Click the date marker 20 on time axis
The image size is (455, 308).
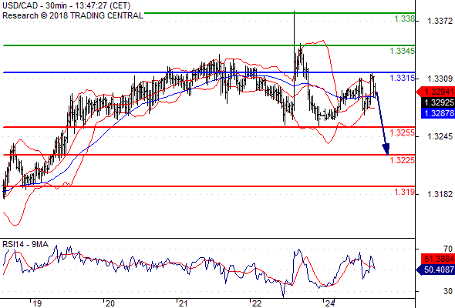[x=110, y=303]
